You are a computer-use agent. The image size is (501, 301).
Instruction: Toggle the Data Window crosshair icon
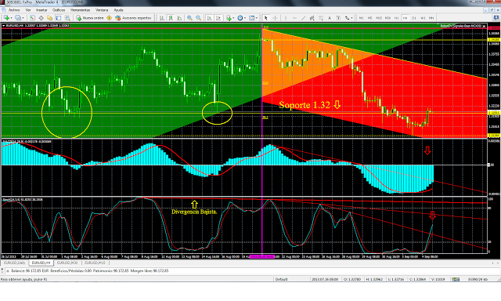(x=41, y=18)
